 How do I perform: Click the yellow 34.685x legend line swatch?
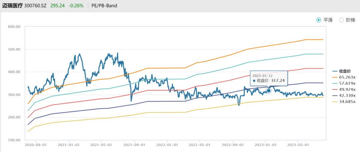[335, 102]
